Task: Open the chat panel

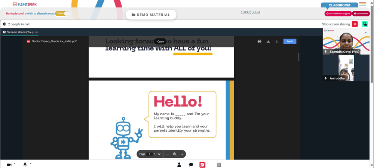Action: coord(191,165)
